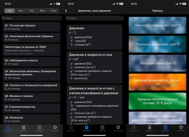
Task: Tap the Таблицы icon on the formulas screen
Action: tap(102, 128)
